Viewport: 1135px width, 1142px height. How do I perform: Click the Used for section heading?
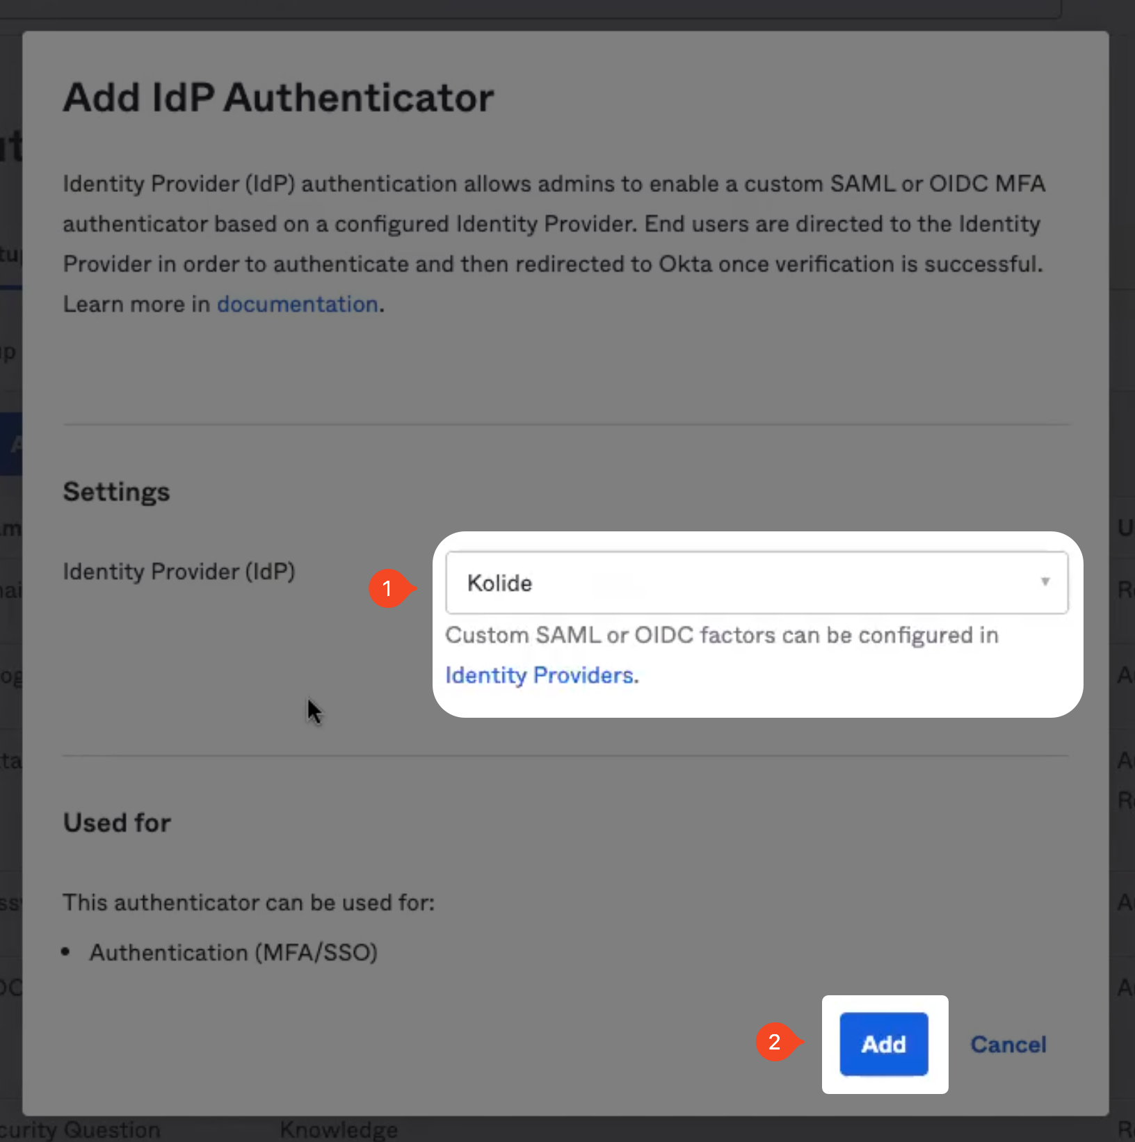coord(117,823)
